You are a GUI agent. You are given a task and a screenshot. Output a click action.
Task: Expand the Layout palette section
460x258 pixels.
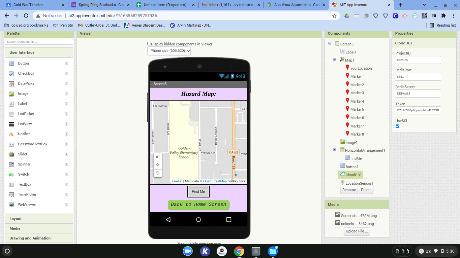[39, 219]
